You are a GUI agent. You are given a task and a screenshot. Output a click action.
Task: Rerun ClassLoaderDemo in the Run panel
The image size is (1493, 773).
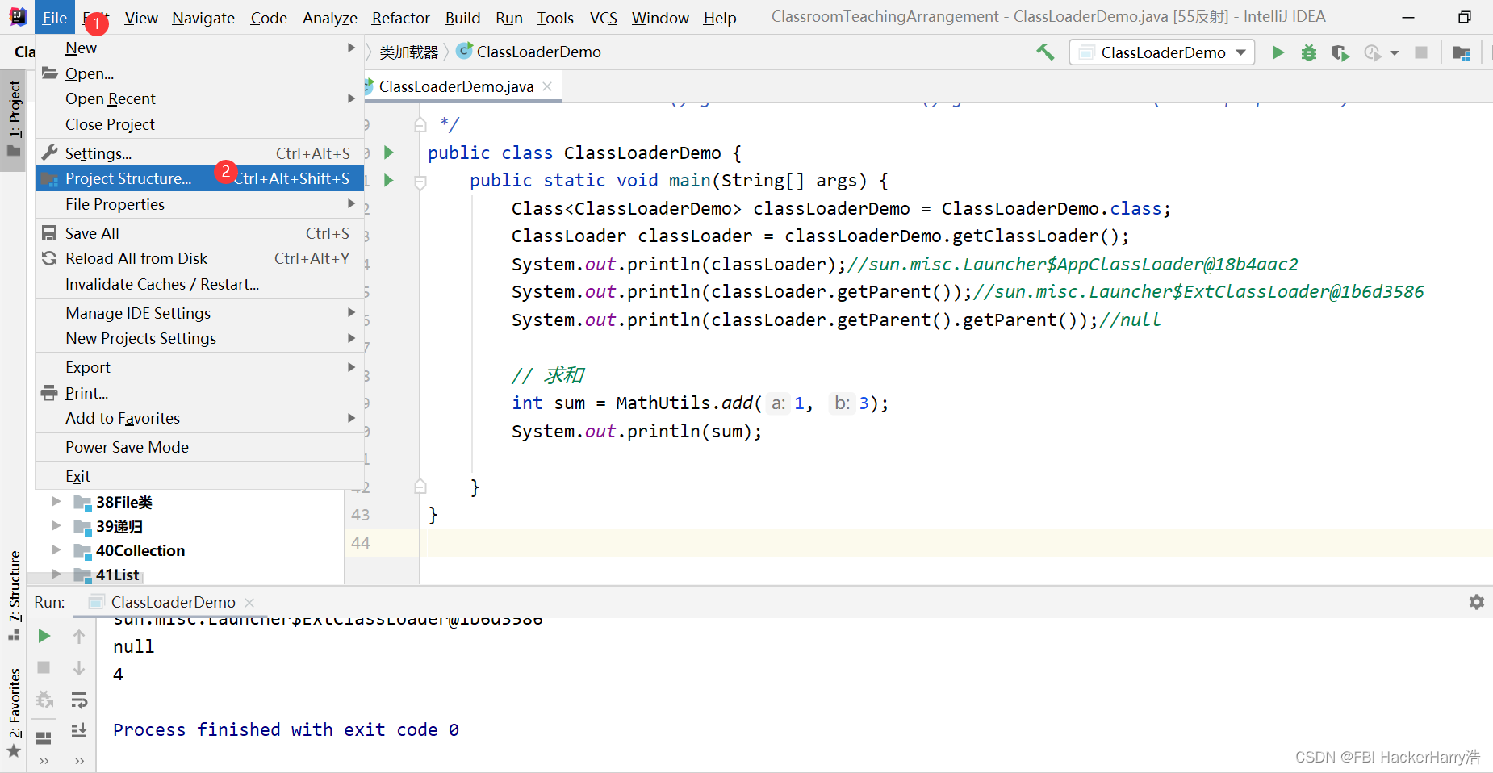pos(44,636)
